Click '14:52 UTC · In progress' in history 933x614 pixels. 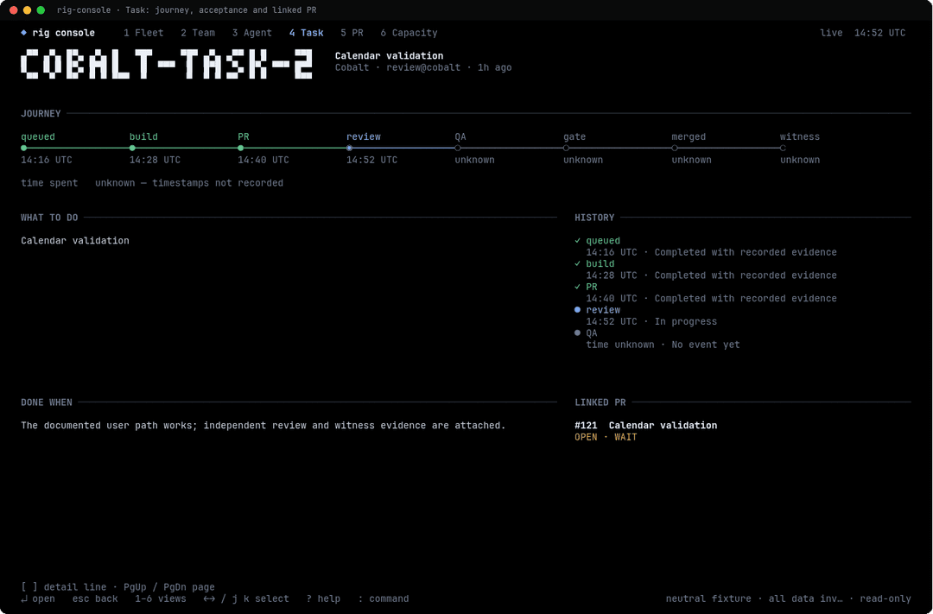point(651,322)
